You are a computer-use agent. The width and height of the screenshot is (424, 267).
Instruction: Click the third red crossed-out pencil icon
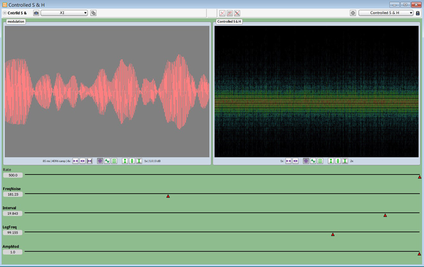[x=237, y=13]
